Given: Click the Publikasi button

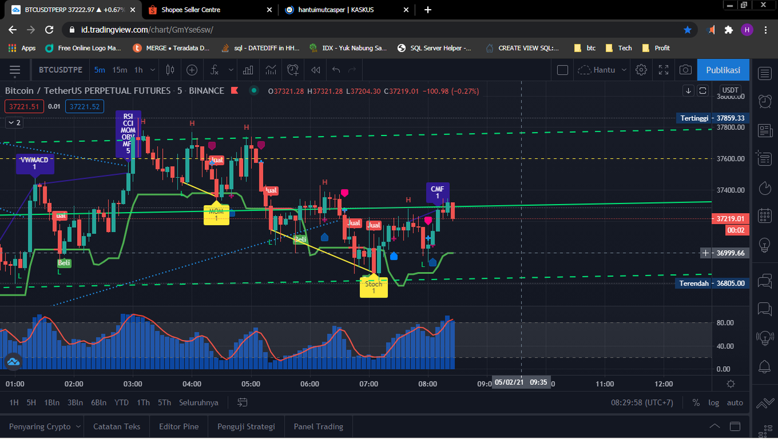Looking at the screenshot, I should point(723,70).
